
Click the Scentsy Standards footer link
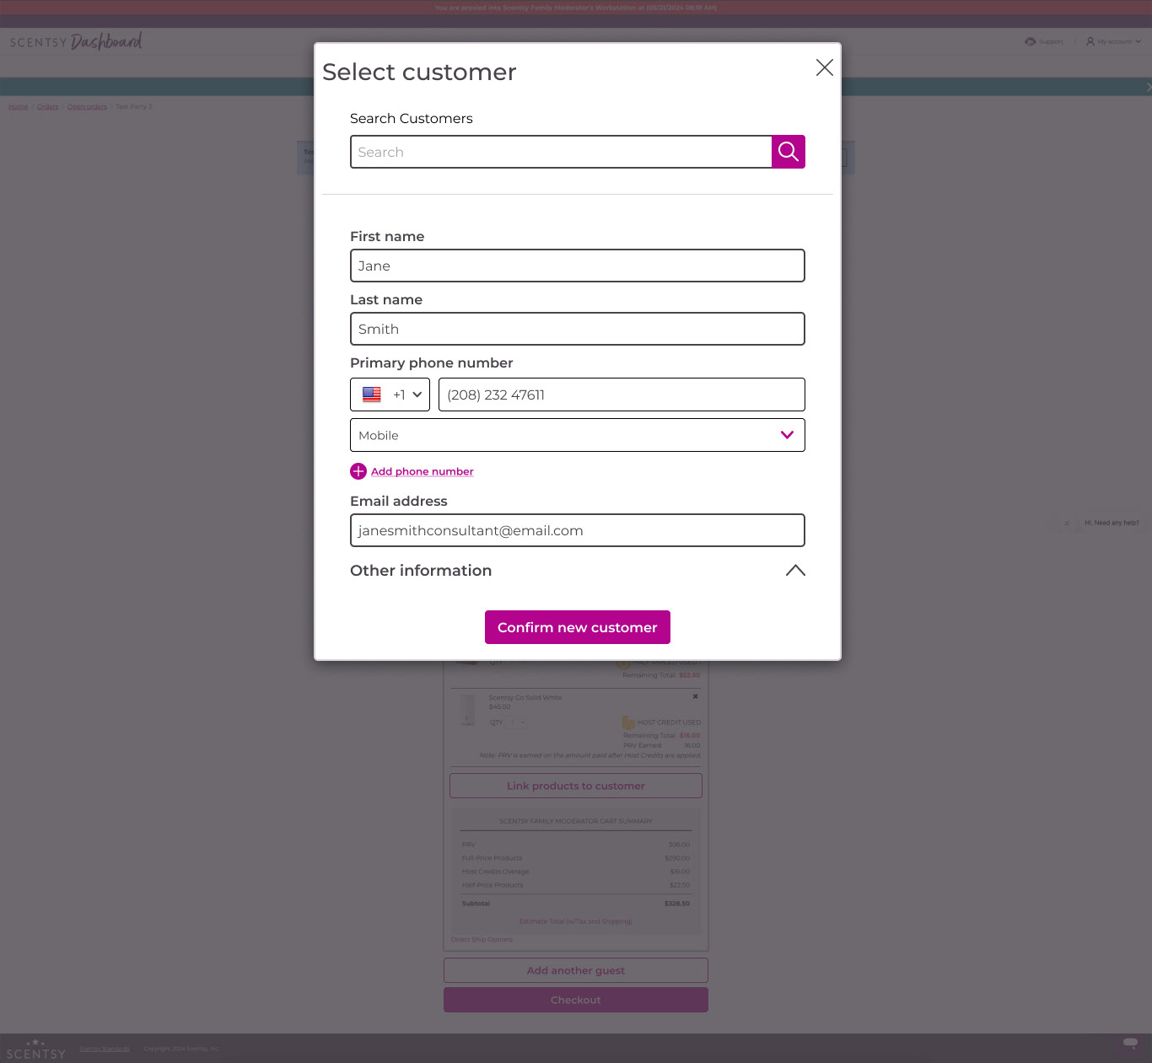click(105, 1049)
